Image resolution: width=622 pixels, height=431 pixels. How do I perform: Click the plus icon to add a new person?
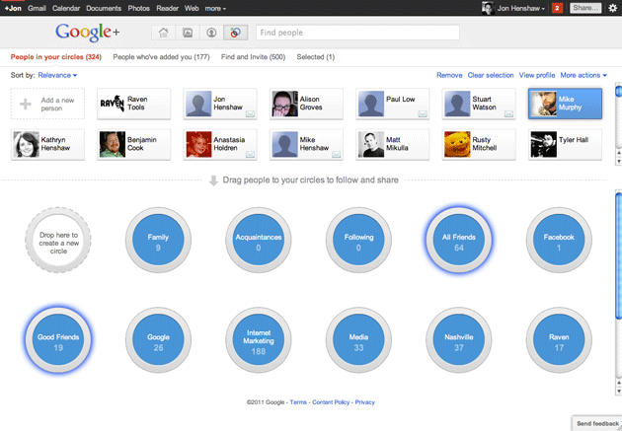[x=26, y=104]
